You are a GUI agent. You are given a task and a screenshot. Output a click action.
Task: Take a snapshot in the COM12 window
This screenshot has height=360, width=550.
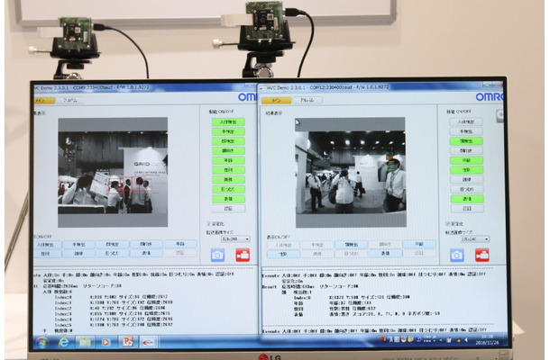pyautogui.click(x=457, y=256)
